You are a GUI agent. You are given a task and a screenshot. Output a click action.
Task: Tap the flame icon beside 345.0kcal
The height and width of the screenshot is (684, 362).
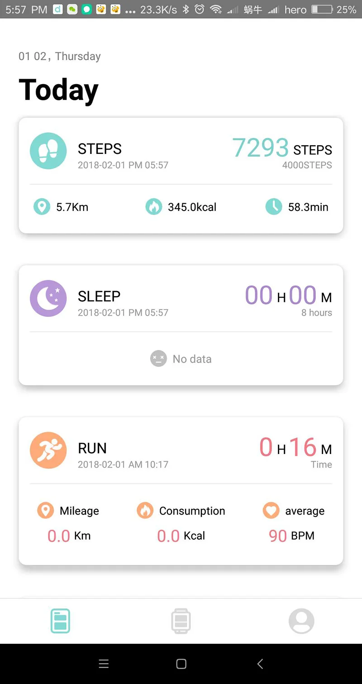pyautogui.click(x=153, y=207)
